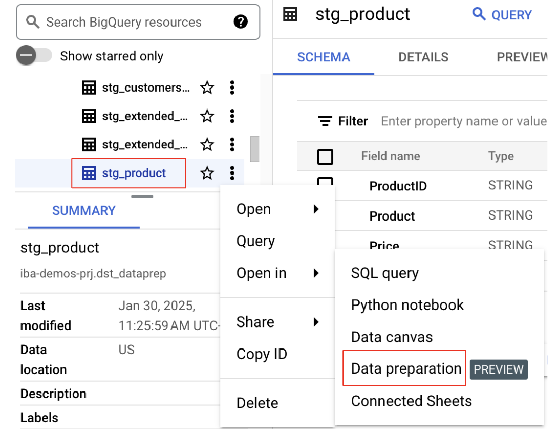Image resolution: width=558 pixels, height=436 pixels.
Task: Star the stg_customers table
Action: point(207,88)
